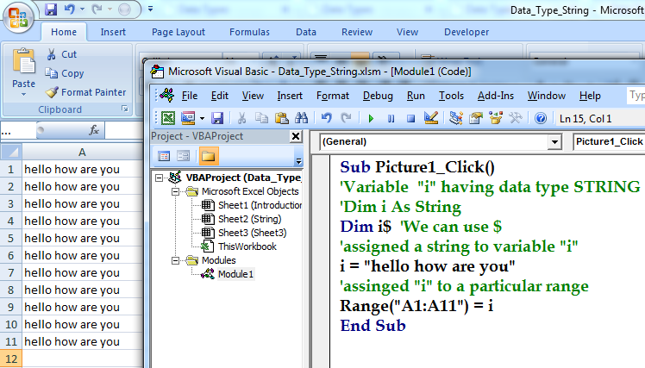Open the Paste options dropdown arrow
Viewport: 645px width, 368px height.
pos(24,95)
